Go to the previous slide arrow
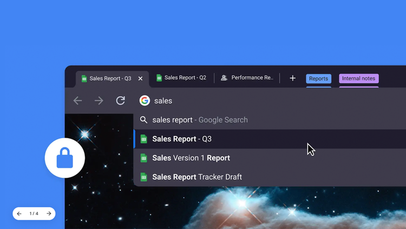The height and width of the screenshot is (229, 406). [x=19, y=214]
